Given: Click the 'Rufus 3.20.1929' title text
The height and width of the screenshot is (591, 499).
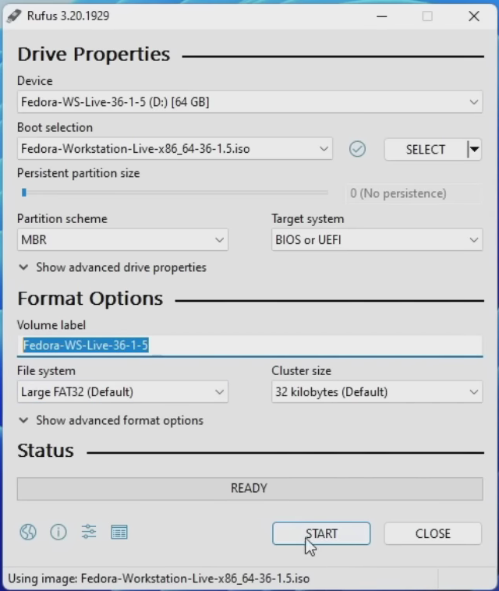Looking at the screenshot, I should pyautogui.click(x=68, y=16).
